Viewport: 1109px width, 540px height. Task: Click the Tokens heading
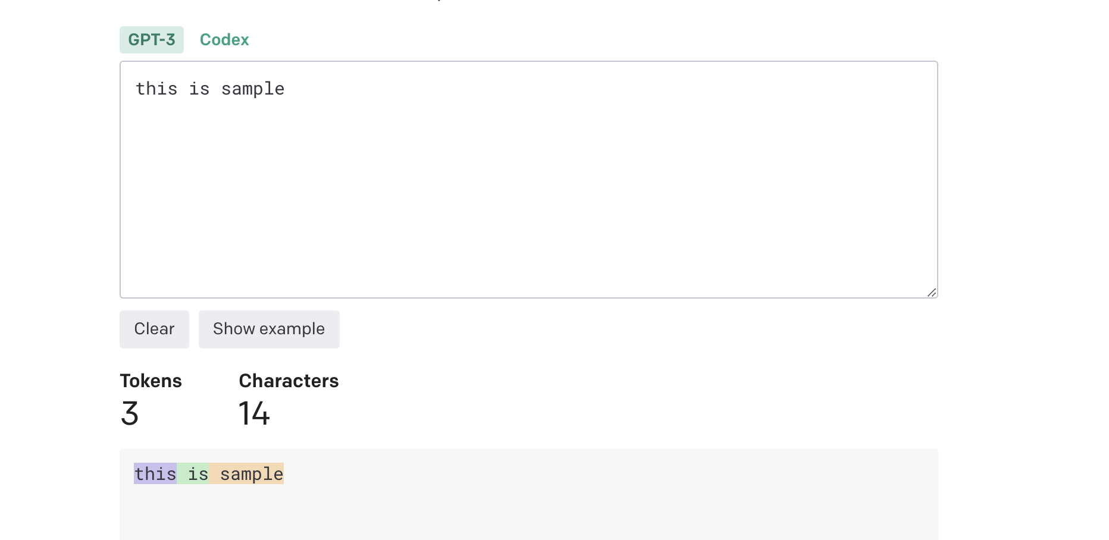coord(151,381)
